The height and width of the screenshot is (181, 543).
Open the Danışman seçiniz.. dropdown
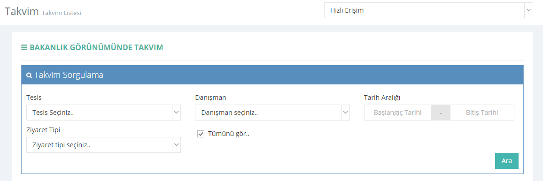(272, 113)
